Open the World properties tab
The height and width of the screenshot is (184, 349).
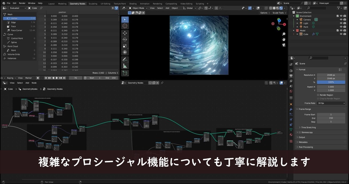[291, 91]
